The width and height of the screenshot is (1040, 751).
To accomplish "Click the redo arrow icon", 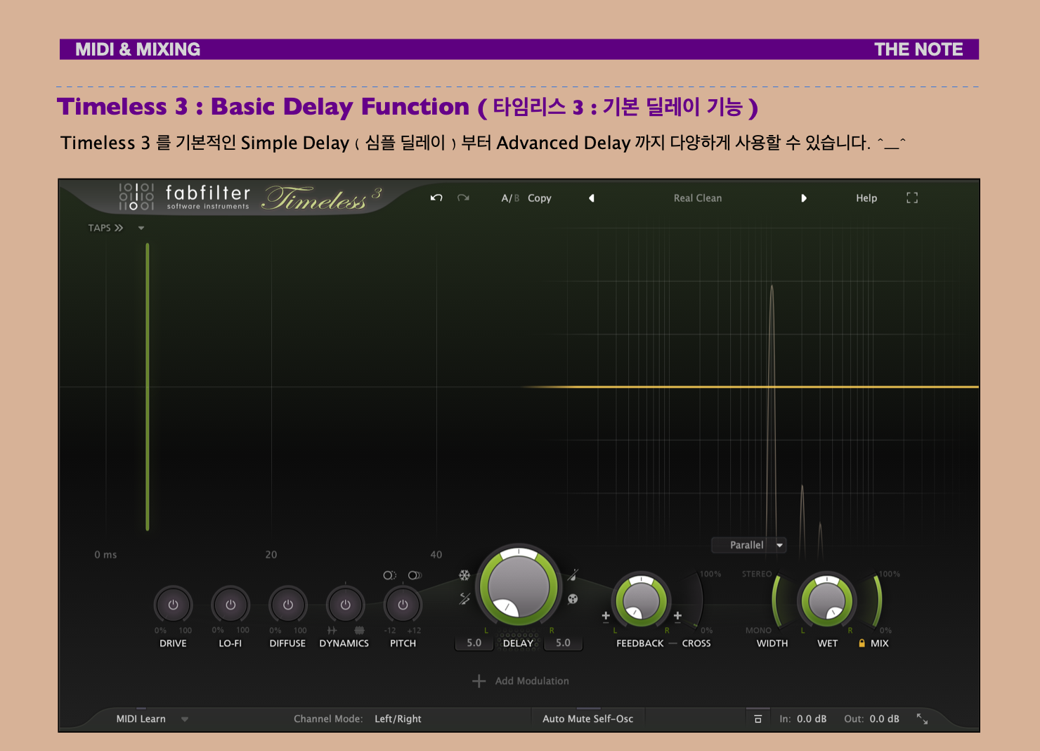I will (463, 198).
